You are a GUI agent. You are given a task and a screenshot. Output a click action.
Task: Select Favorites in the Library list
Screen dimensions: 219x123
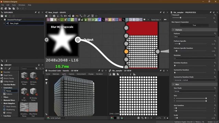[7, 72]
